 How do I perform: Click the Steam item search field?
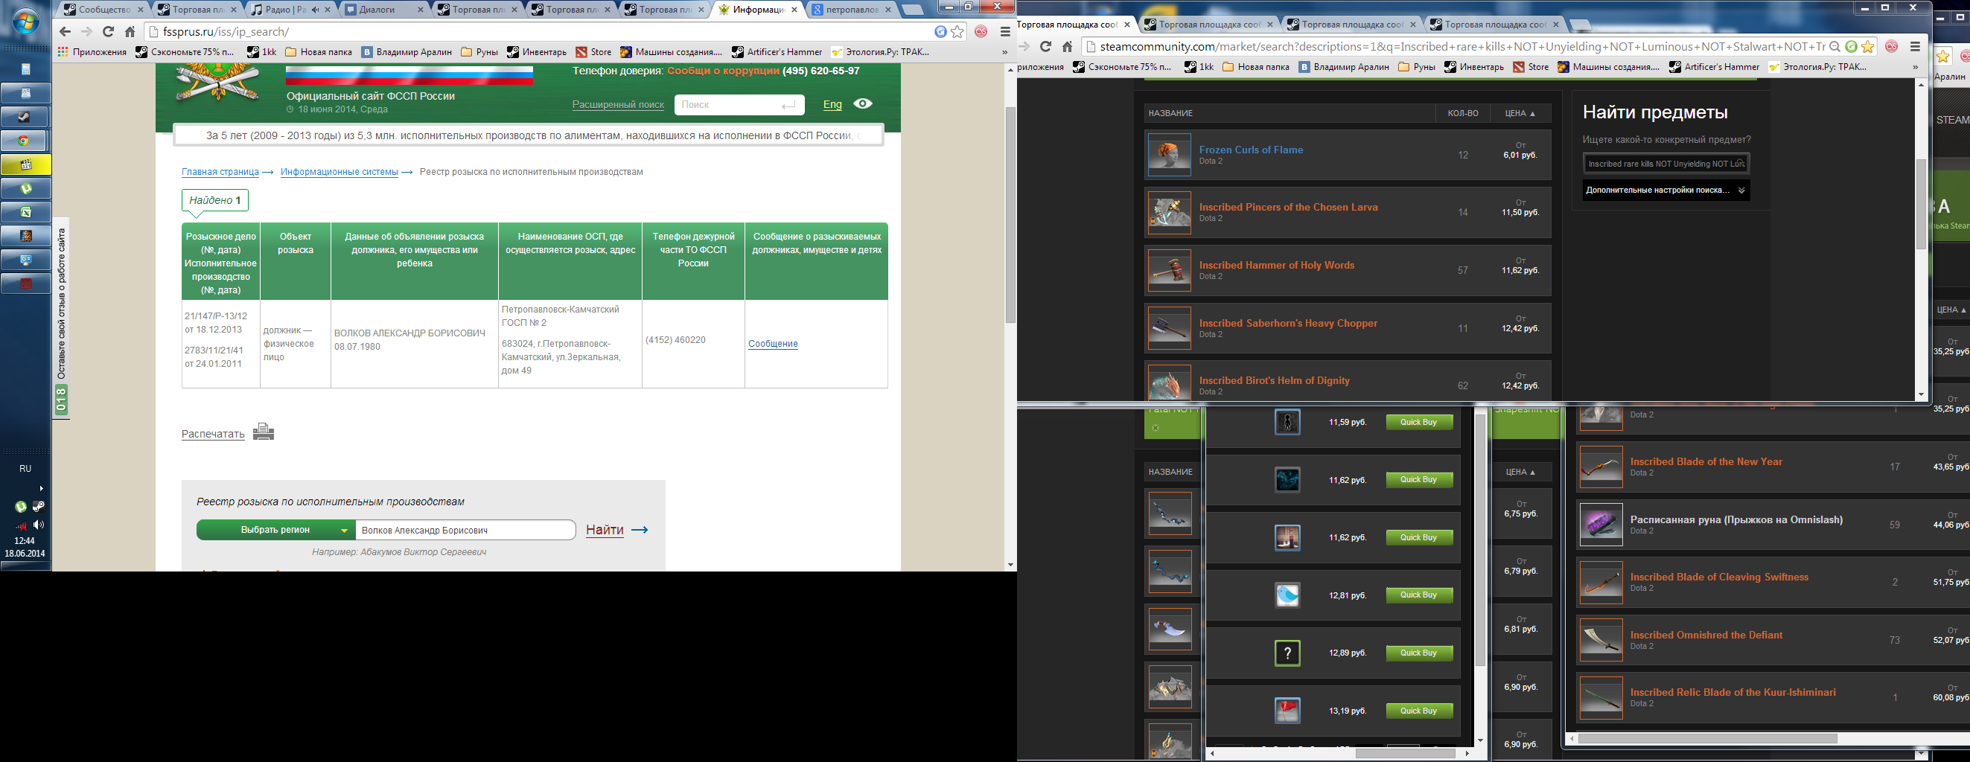coord(1665,164)
